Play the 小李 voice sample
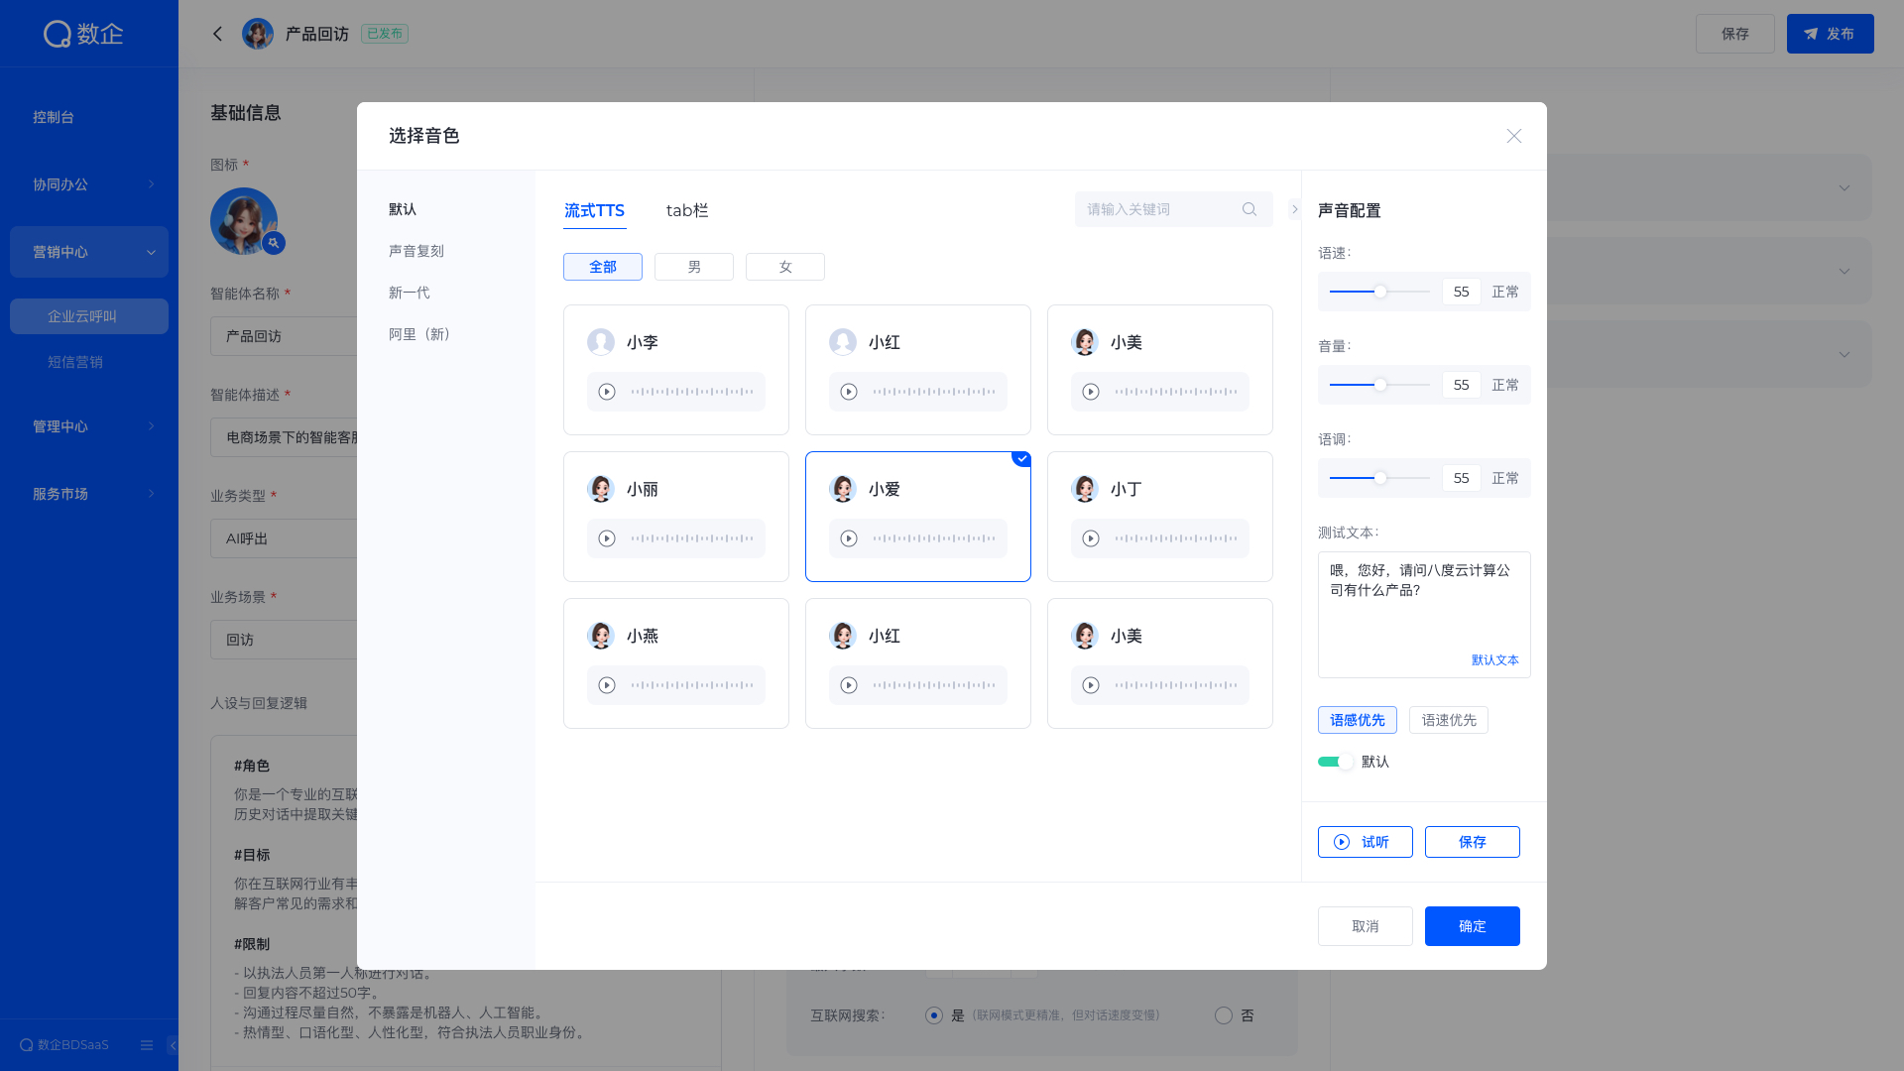 607,392
